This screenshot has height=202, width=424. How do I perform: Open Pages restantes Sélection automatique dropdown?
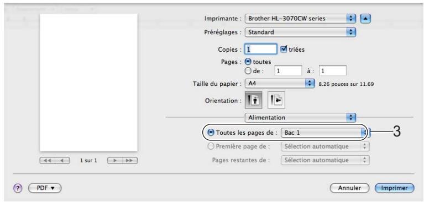pyautogui.click(x=325, y=160)
